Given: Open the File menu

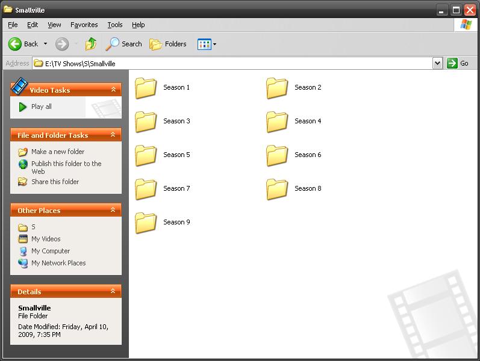Looking at the screenshot, I should 13,25.
